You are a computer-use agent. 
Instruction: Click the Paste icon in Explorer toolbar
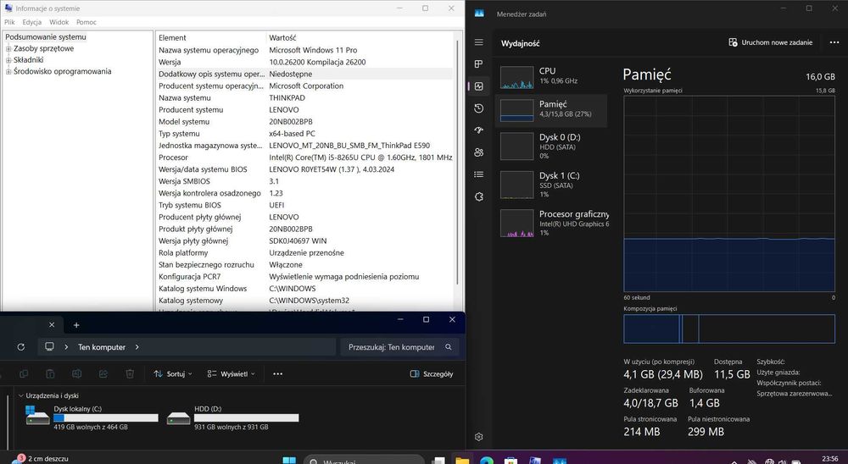(x=50, y=373)
